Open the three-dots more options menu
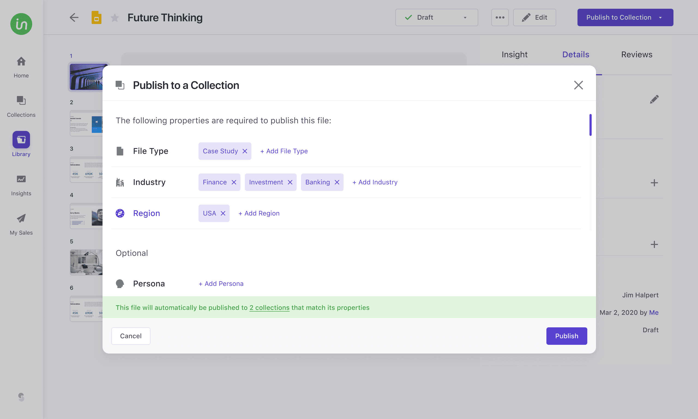 click(x=500, y=17)
